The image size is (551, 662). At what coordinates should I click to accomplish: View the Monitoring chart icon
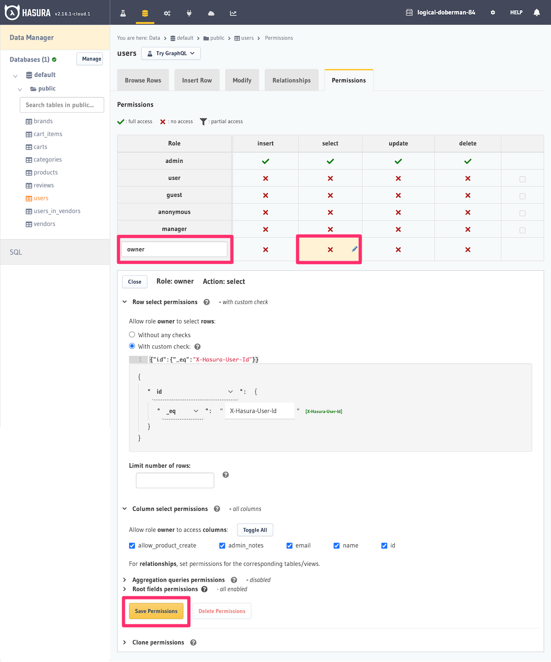[233, 13]
